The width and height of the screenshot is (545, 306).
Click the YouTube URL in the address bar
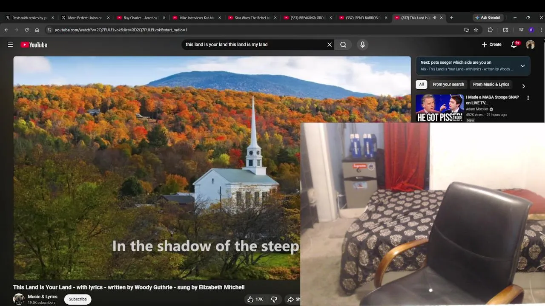(121, 30)
